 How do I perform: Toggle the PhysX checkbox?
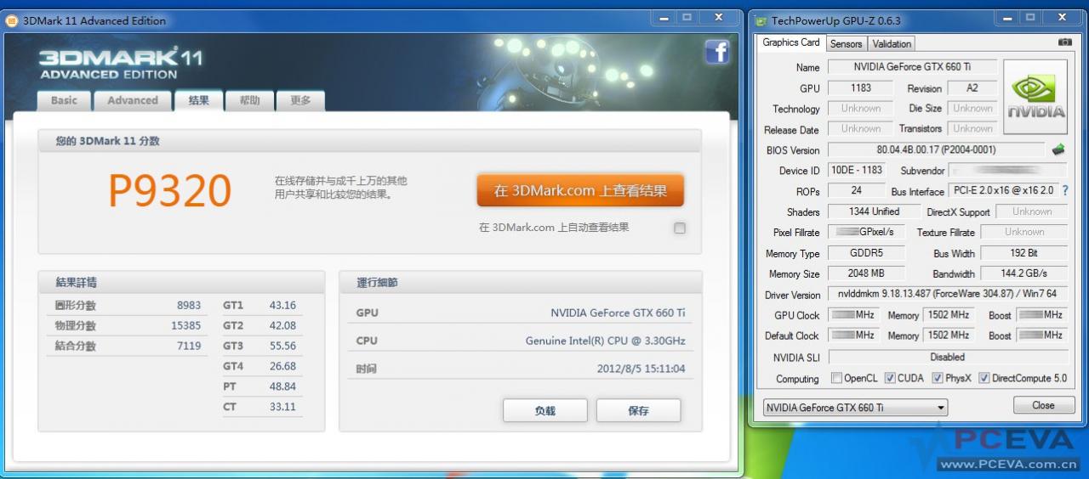click(x=938, y=378)
